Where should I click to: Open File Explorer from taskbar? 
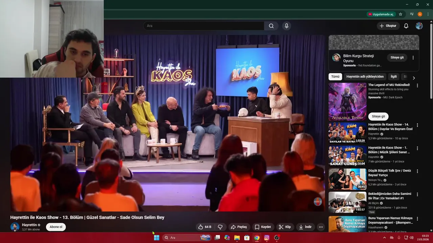[x=237, y=238]
